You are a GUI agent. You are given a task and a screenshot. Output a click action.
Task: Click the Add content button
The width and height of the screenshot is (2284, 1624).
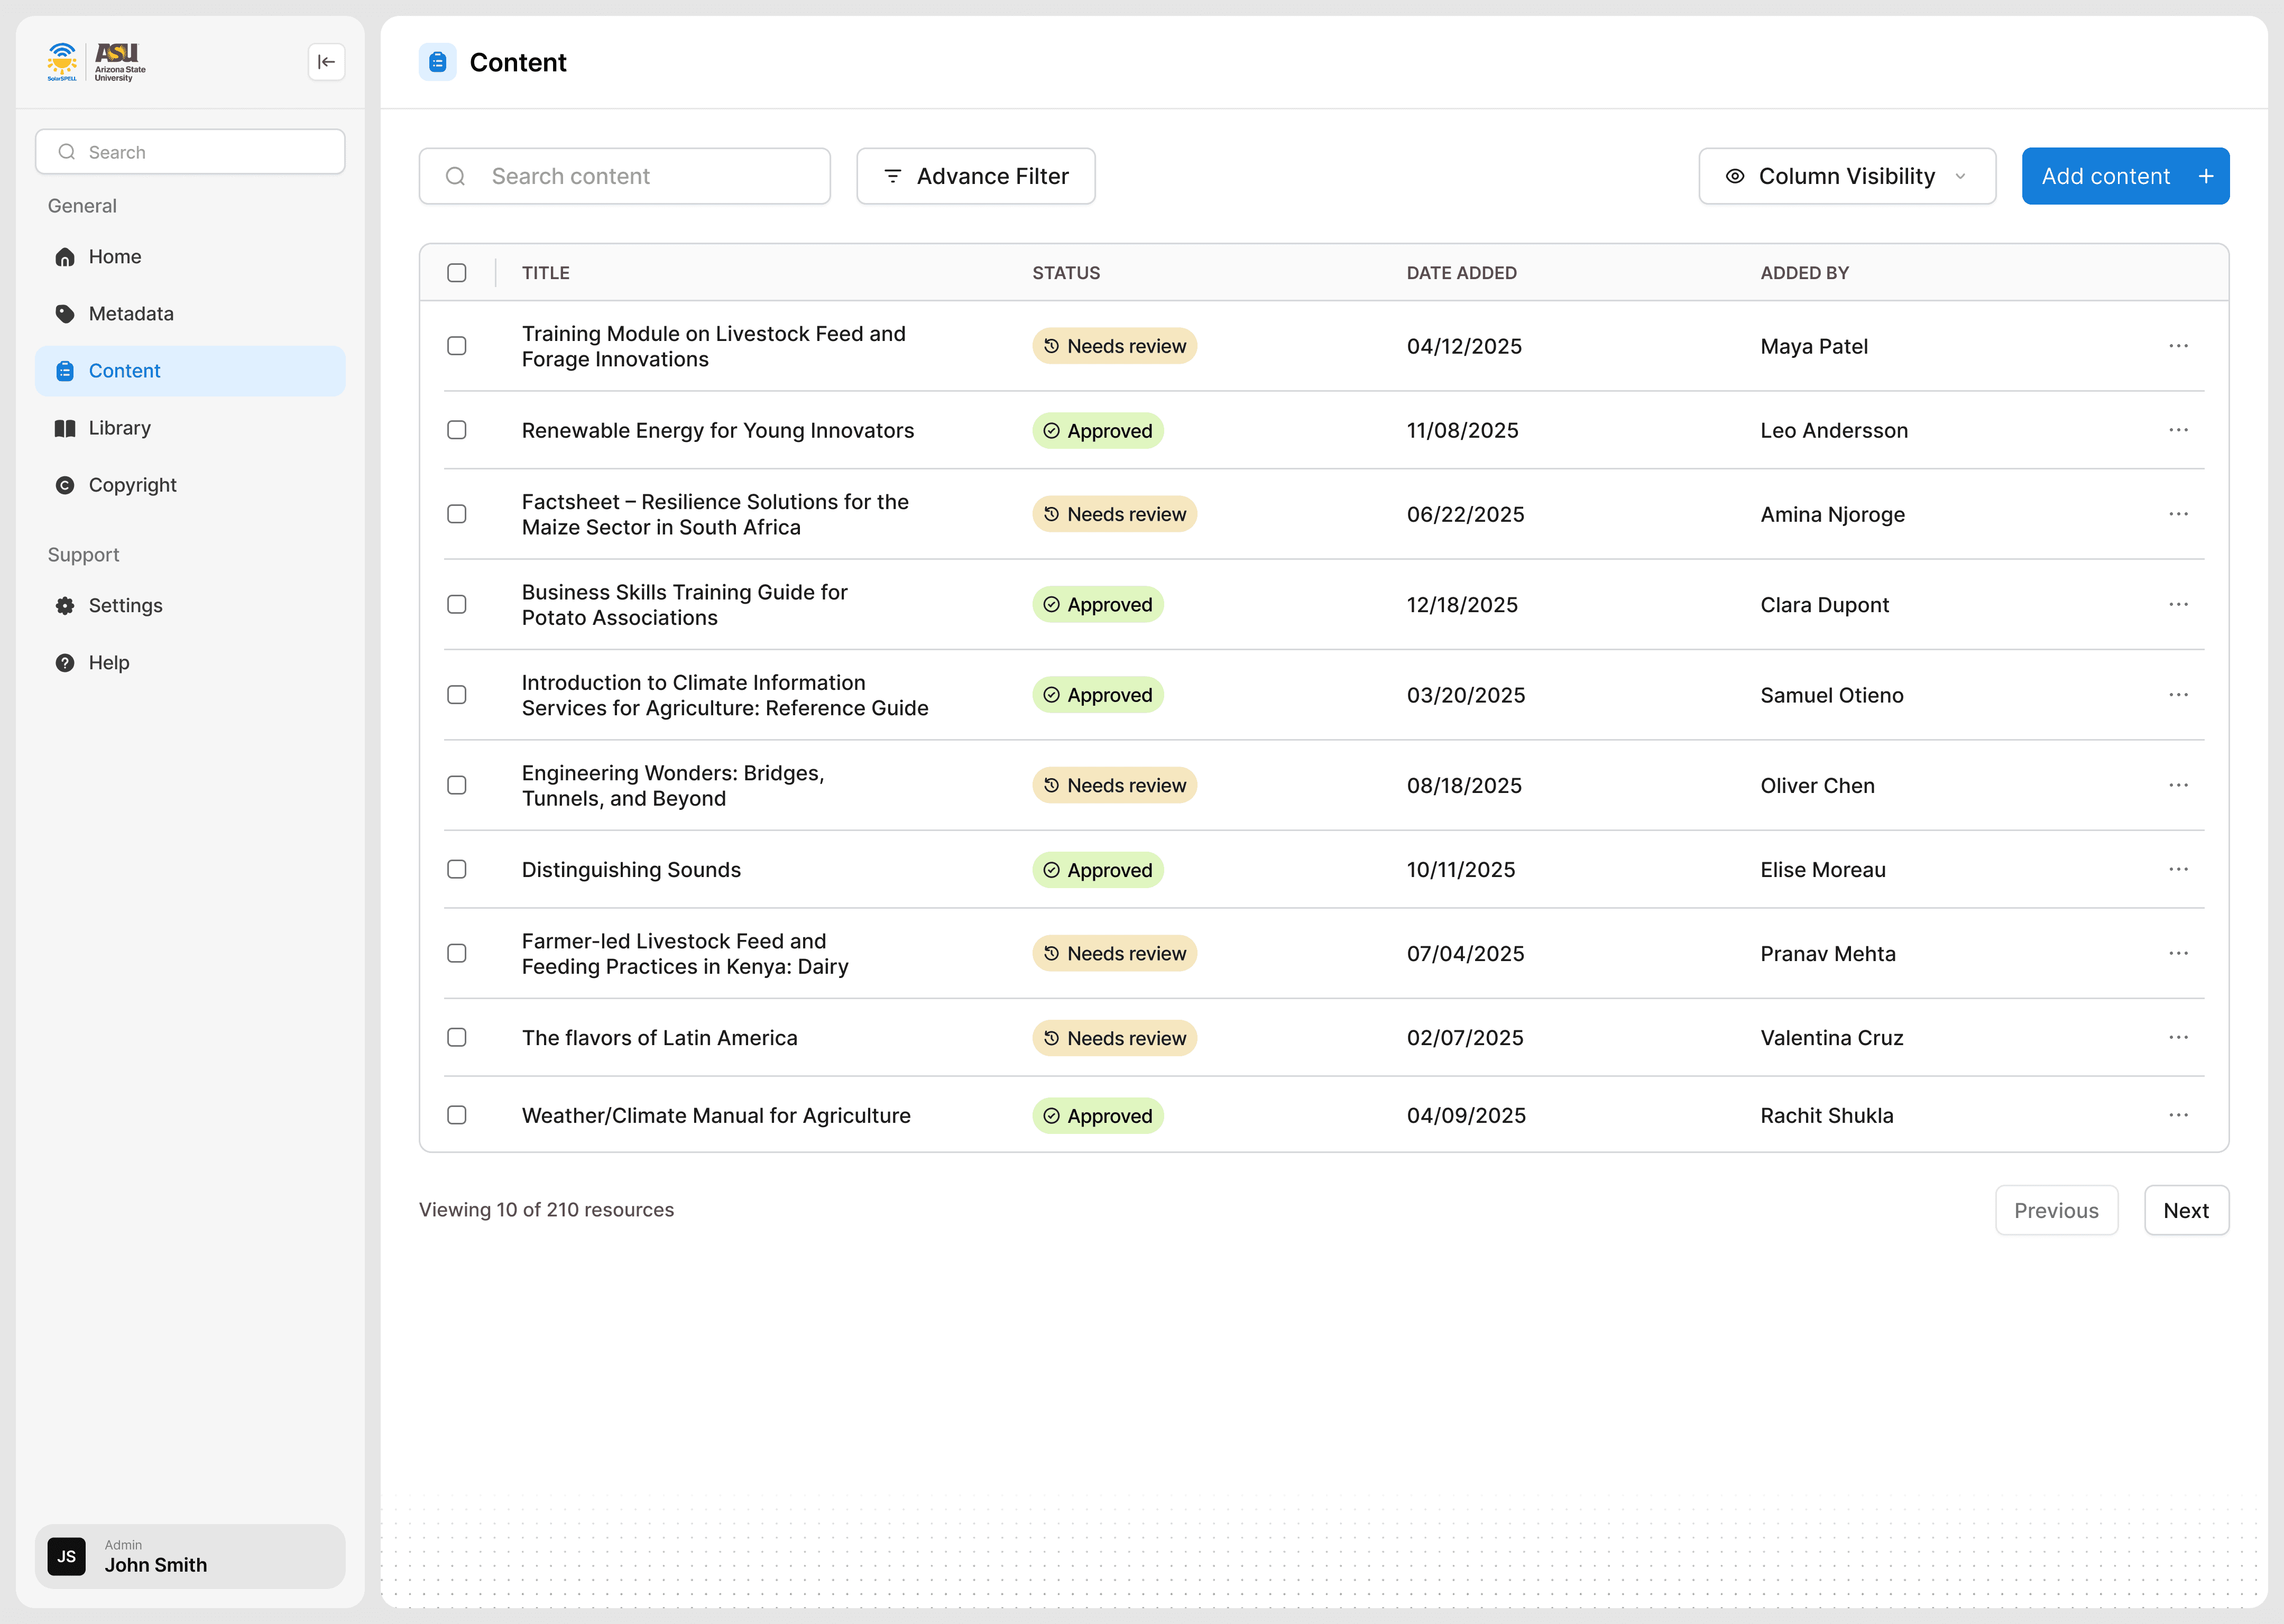pos(2124,176)
